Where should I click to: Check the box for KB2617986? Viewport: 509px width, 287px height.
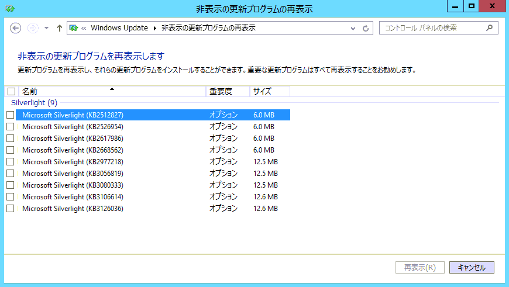tap(11, 138)
